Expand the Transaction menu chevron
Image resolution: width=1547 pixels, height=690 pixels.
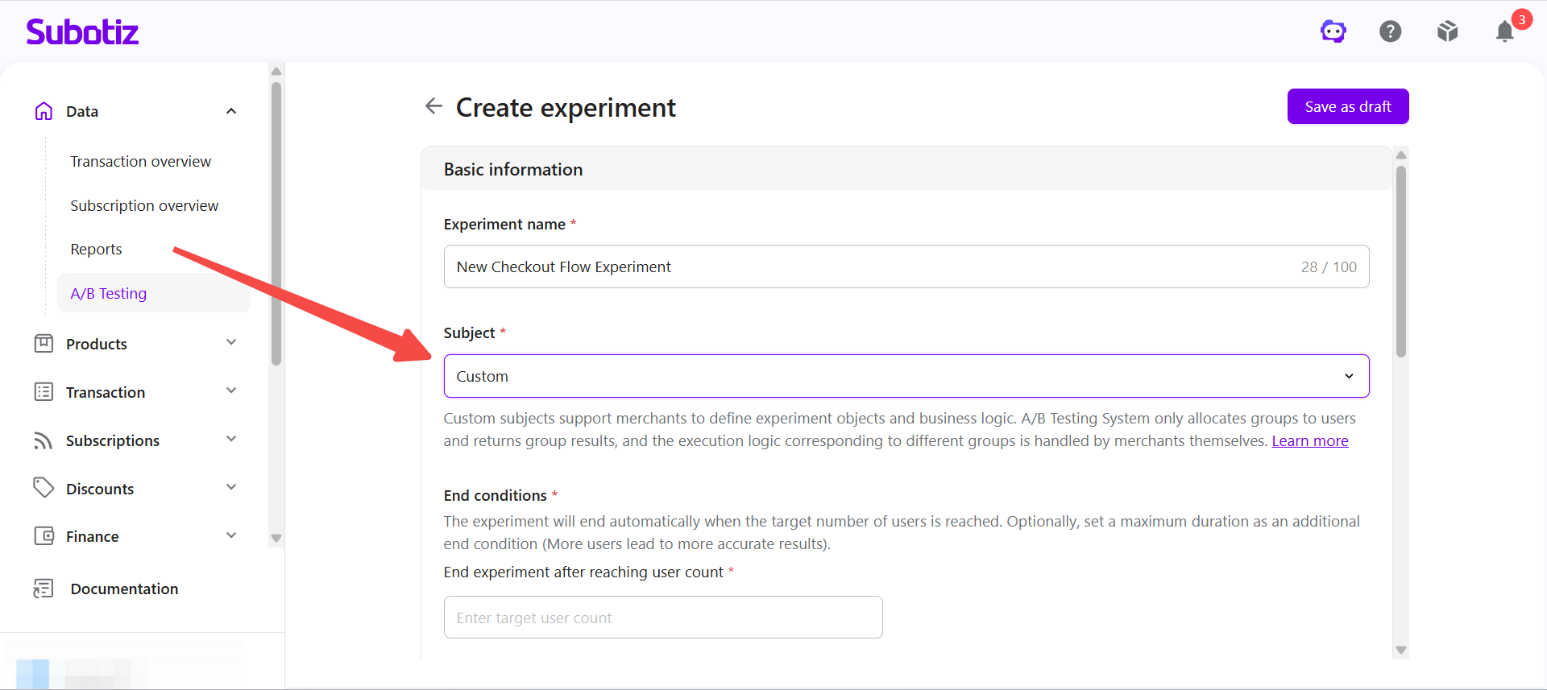click(x=231, y=391)
